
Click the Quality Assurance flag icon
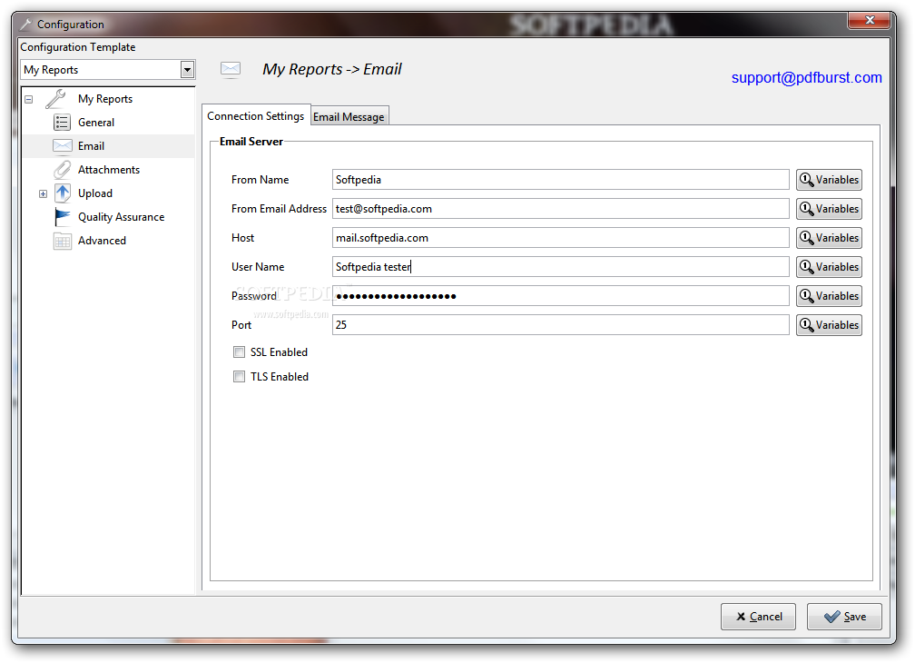click(62, 216)
